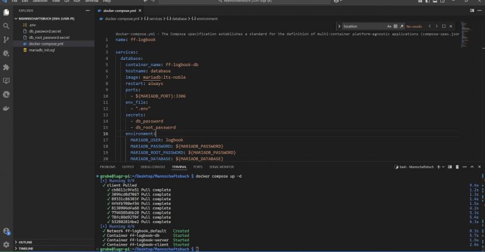The image size is (485, 252).
Task: Click 'docker compose up -d' command text
Action: click(x=219, y=176)
